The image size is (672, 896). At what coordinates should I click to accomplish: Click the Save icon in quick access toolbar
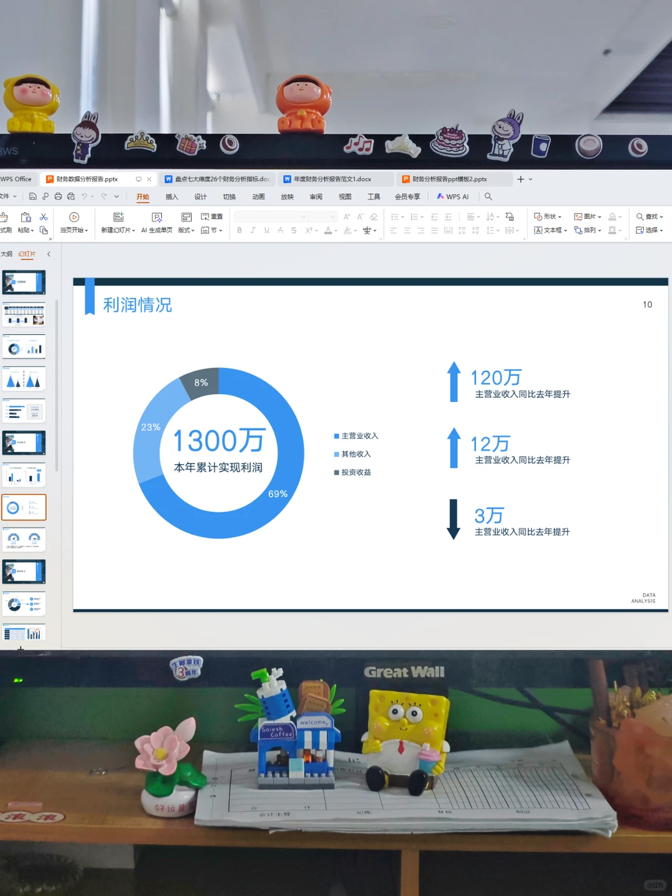click(33, 197)
